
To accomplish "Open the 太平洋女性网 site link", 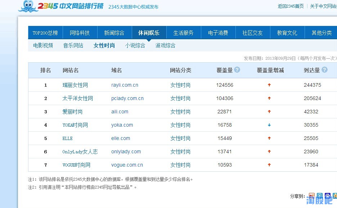I will click(77, 98).
